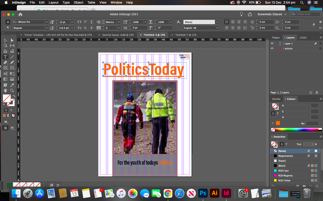Viewport: 323px width, 201px height.
Task: Select the Note tool
Action: pos(5,85)
